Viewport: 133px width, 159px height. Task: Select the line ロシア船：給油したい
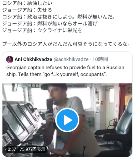[x=27, y=3]
